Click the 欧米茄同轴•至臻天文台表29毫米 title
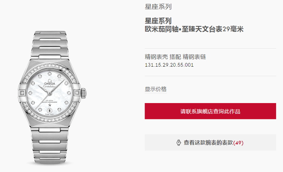The height and width of the screenshot is (172, 283). 194,29
